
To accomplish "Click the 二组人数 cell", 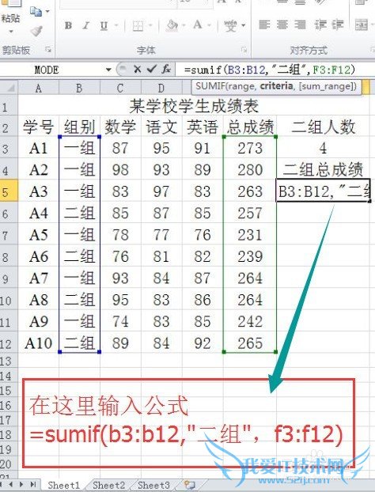I will (324, 127).
